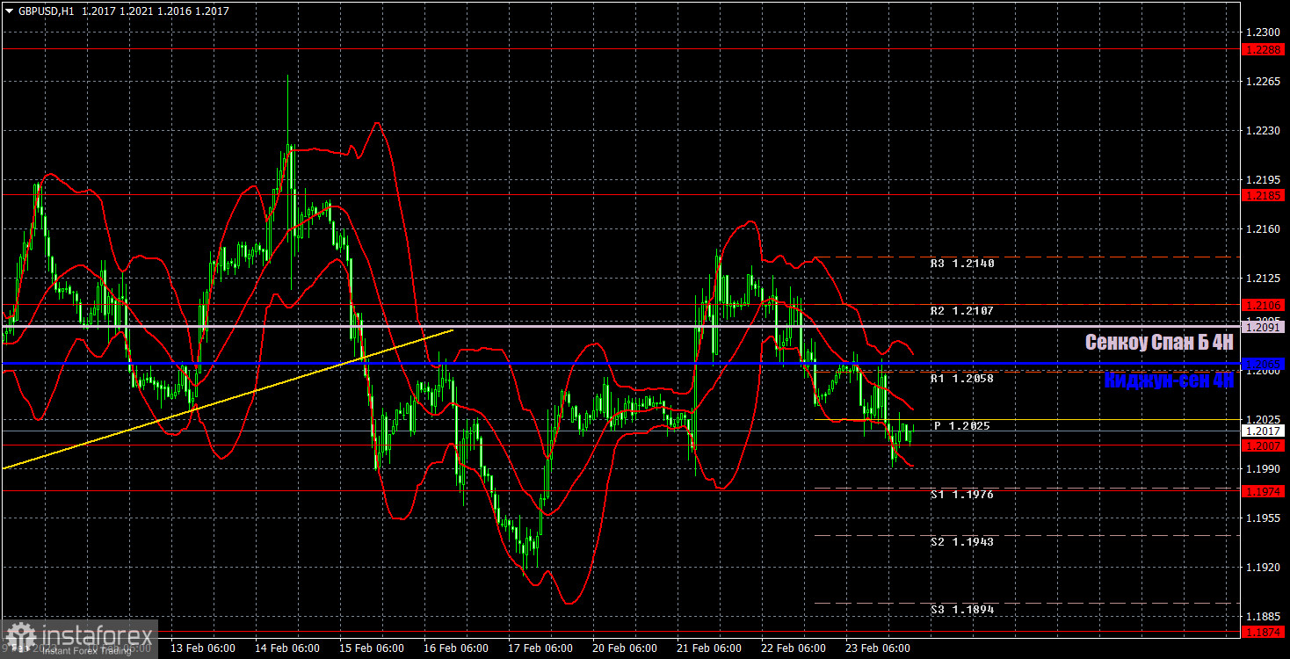The height and width of the screenshot is (659, 1290).
Task: Click the Киджун-сен 4H label
Action: [x=1170, y=380]
